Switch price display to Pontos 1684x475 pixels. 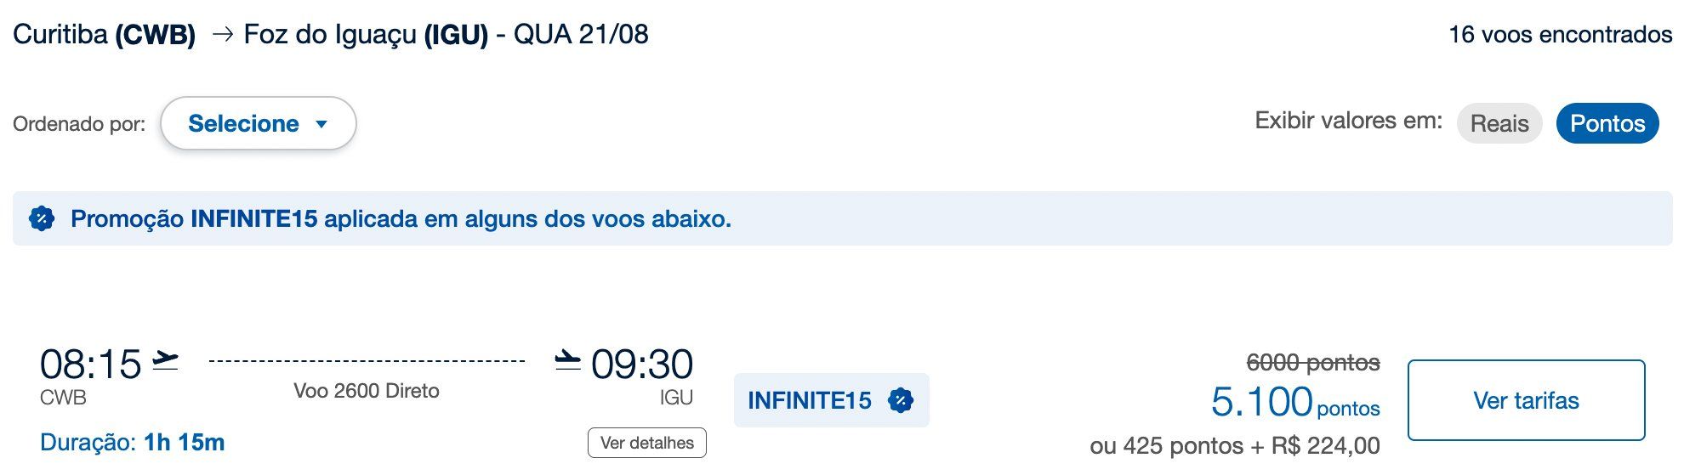tap(1607, 123)
